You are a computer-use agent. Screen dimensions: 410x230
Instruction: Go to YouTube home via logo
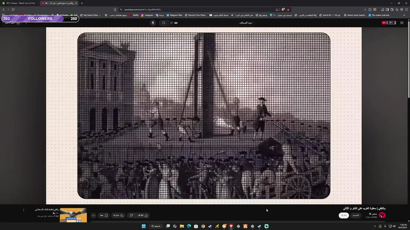coord(389,23)
